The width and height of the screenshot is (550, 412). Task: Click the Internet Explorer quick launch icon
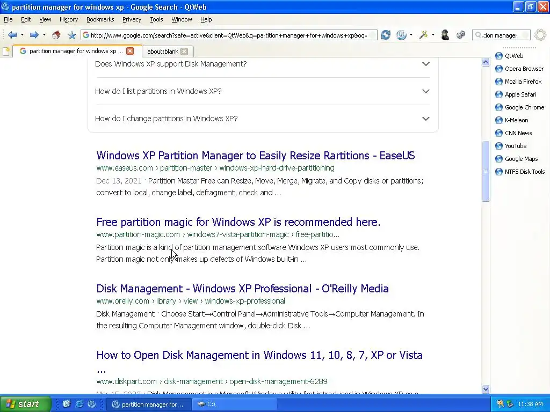coord(79,404)
